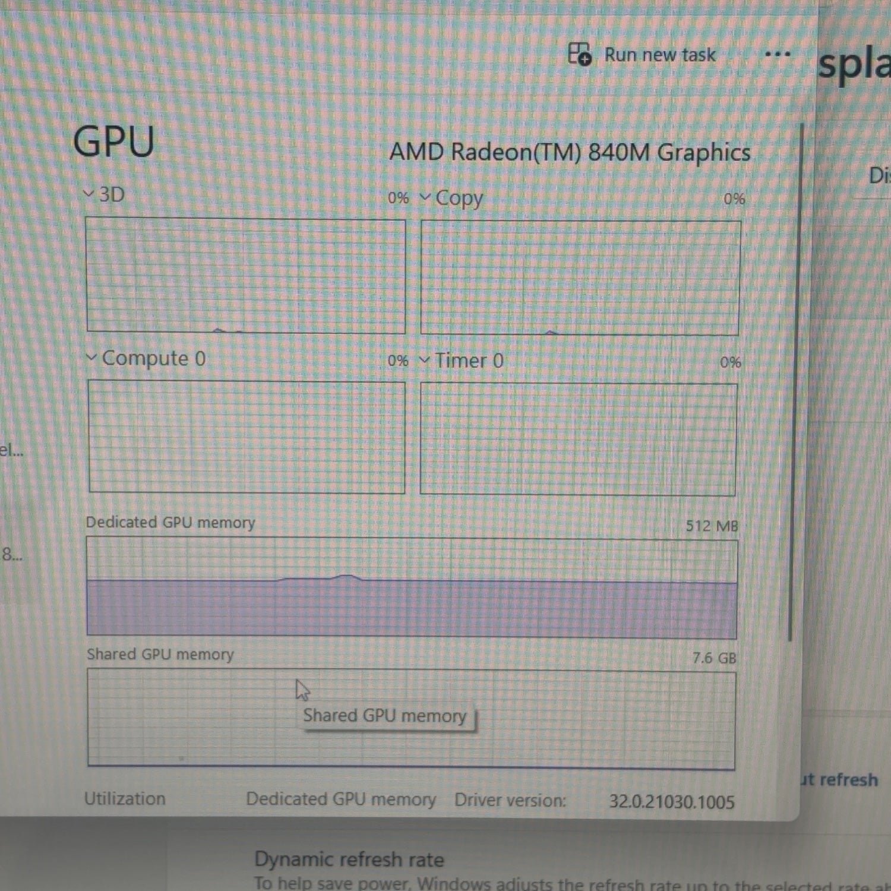Click AMD Radeon(TM) 840M Graphics label

click(570, 152)
